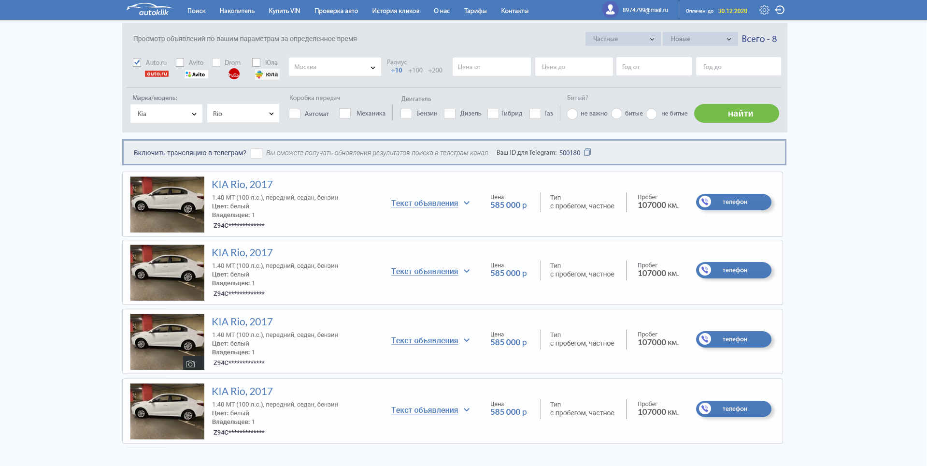Click the Avito logo badge

(x=196, y=74)
